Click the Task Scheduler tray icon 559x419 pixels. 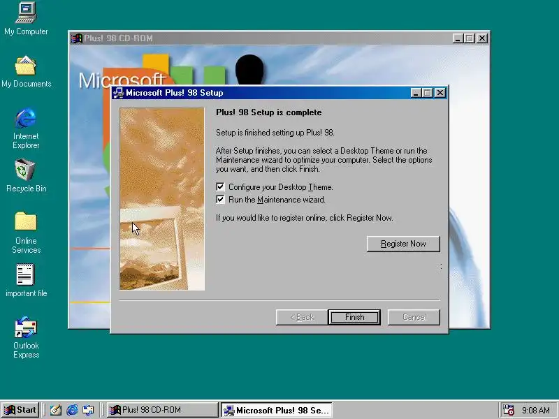coord(508,410)
